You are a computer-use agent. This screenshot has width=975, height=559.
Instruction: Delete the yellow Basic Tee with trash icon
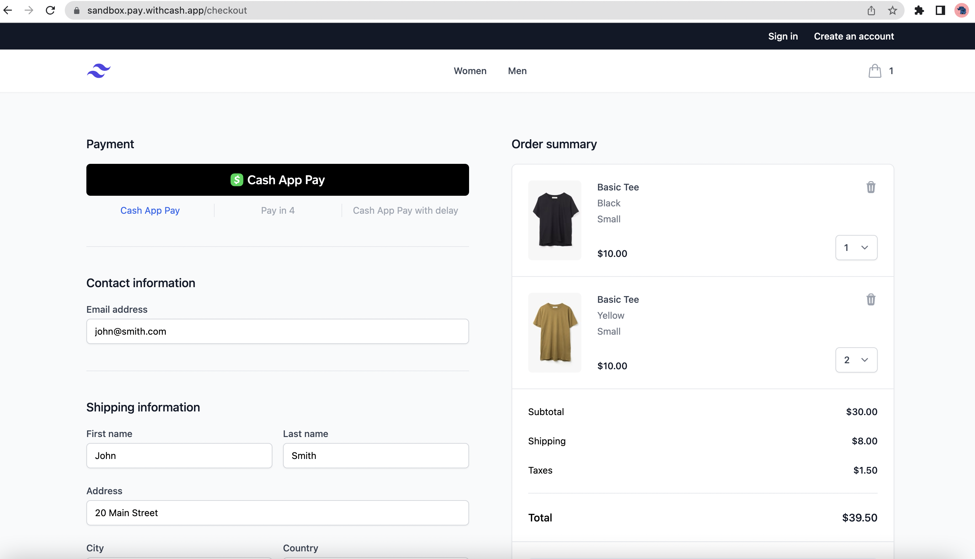point(871,299)
